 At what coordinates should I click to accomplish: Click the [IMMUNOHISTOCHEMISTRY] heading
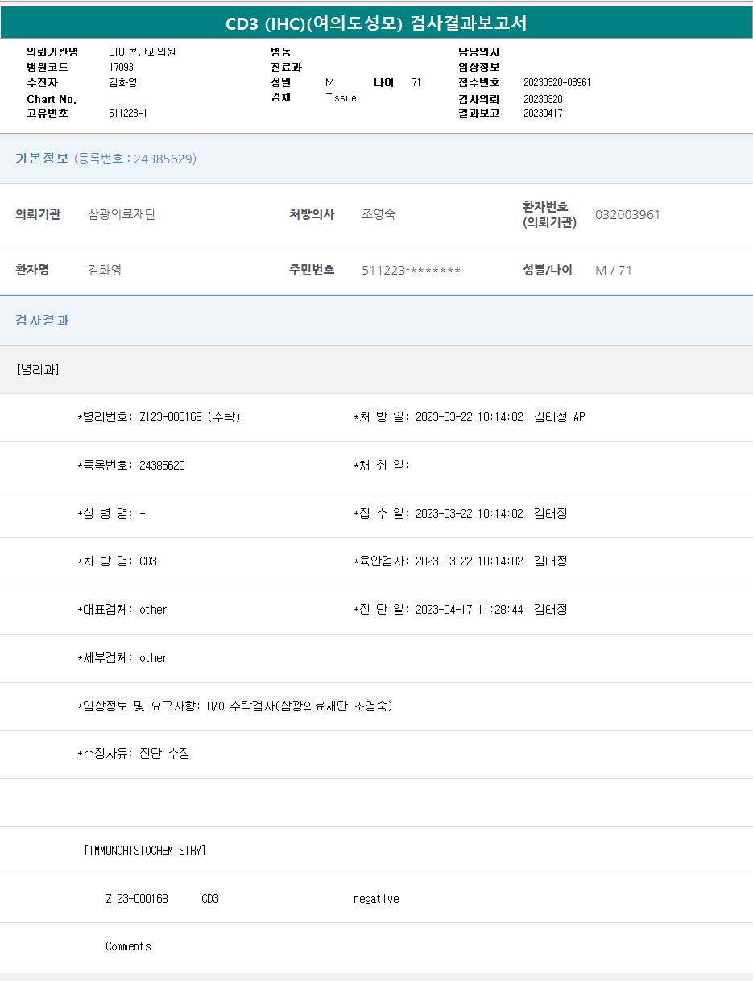point(145,851)
